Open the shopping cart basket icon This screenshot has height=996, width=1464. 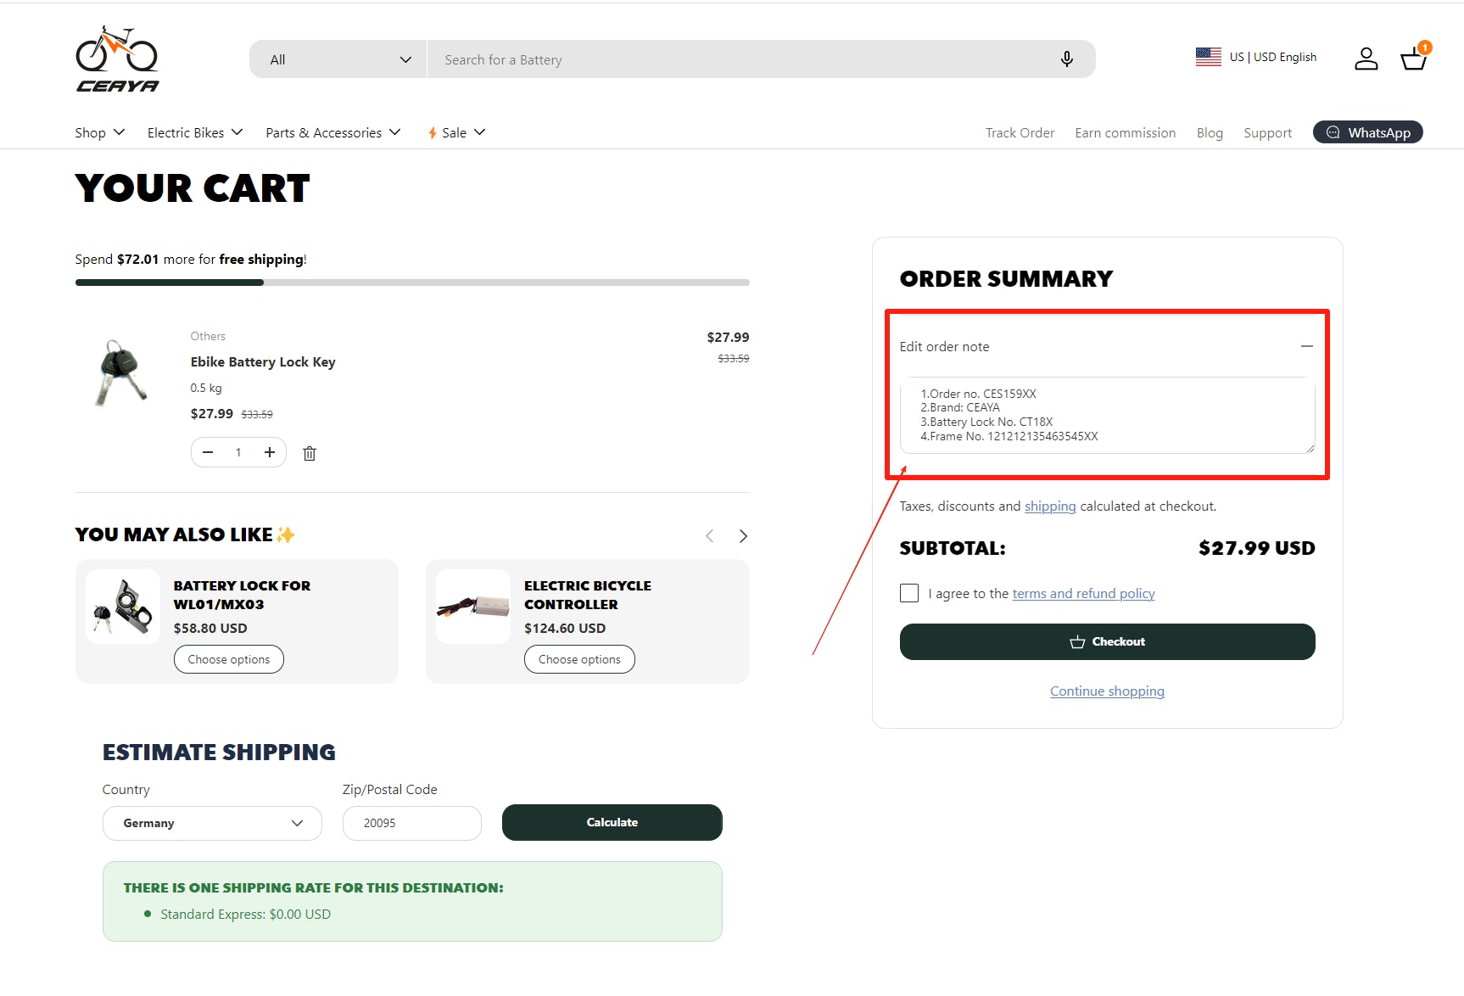coord(1413,59)
